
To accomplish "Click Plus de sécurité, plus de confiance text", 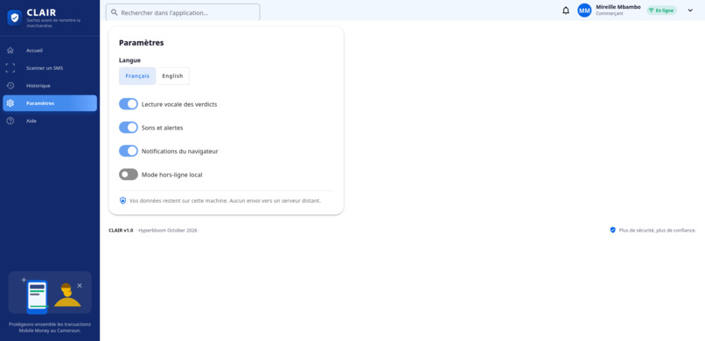I will [x=658, y=230].
